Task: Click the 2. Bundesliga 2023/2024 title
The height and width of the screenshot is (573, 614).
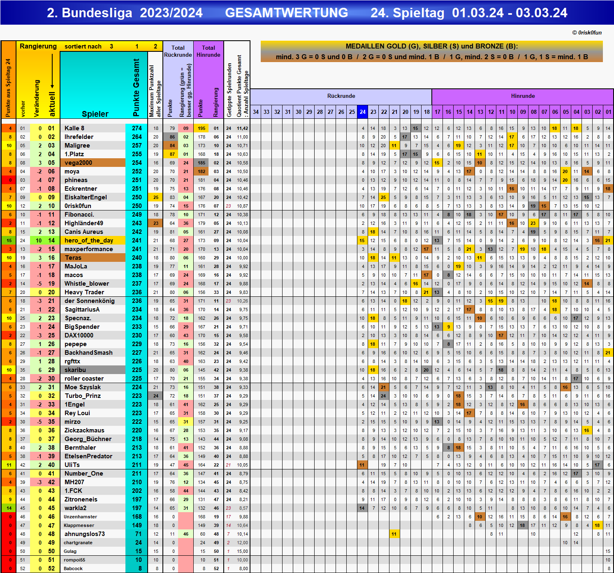Action: 125,13
